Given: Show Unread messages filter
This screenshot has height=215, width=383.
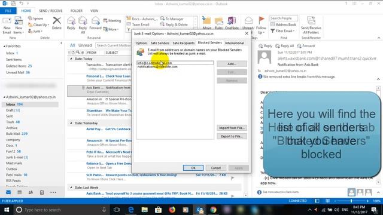Looking at the screenshot, I should (x=85, y=45).
